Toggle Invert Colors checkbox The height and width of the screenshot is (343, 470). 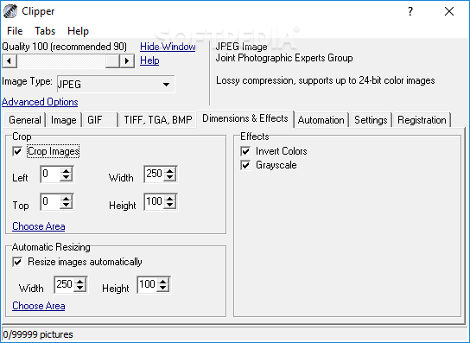[x=245, y=151]
